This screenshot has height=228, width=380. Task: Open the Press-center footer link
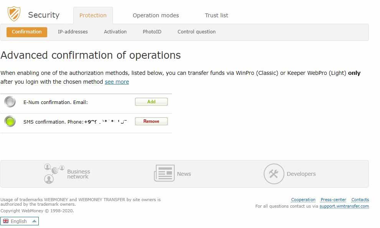coord(333,200)
